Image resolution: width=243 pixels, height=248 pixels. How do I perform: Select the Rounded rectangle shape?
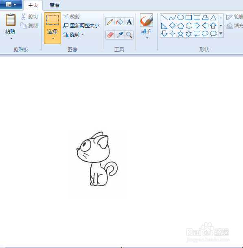(x=197, y=18)
